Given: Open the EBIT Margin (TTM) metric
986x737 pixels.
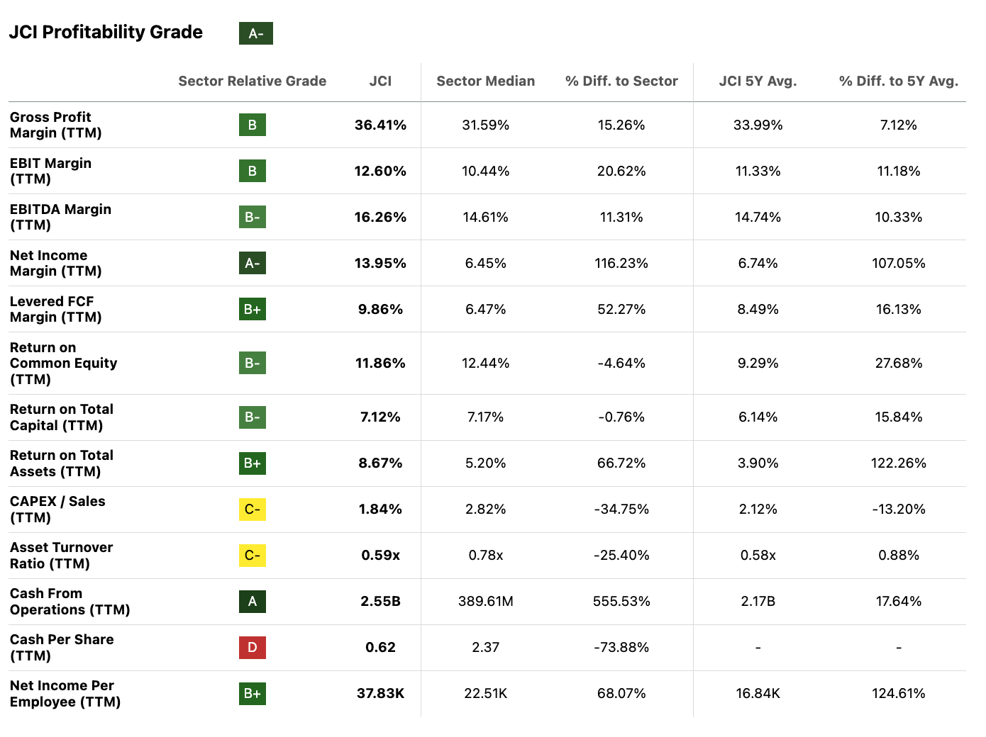Looking at the screenshot, I should pyautogui.click(x=50, y=171).
